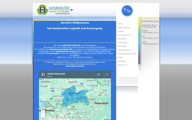Screen dimensions: 192x120
Task: Click the 'HEIMKREITER GmbH' address heading
Action: click(x=150, y=21)
